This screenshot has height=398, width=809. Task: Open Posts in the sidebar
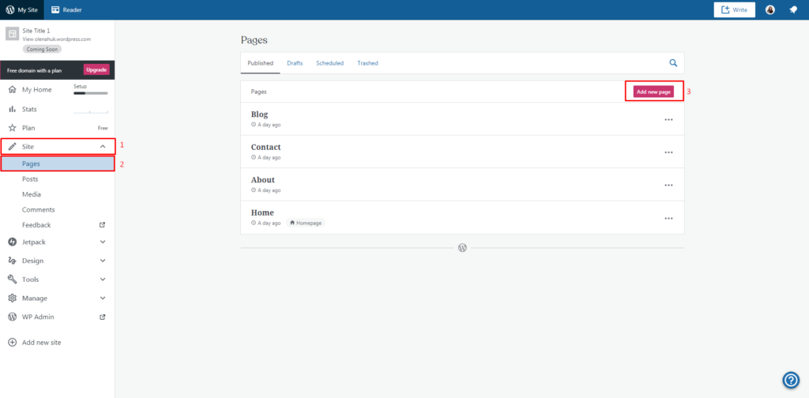[30, 179]
